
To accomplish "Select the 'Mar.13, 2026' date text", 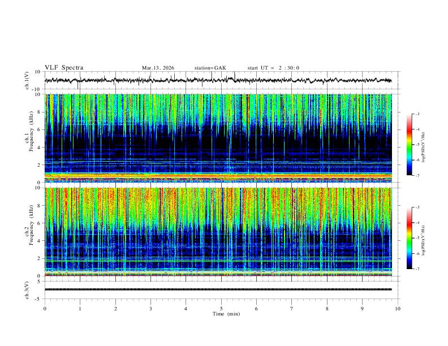I will (x=158, y=68).
